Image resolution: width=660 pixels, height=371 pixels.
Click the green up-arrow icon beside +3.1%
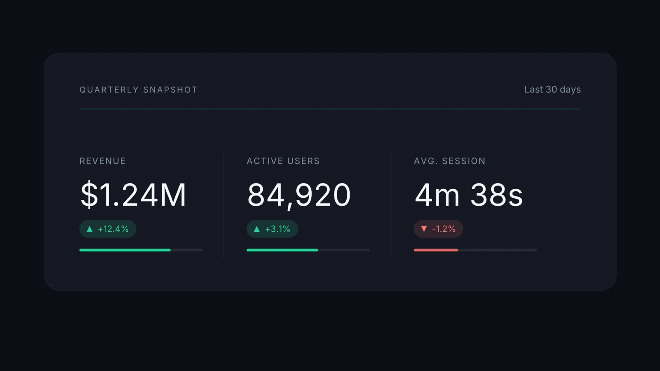[257, 229]
